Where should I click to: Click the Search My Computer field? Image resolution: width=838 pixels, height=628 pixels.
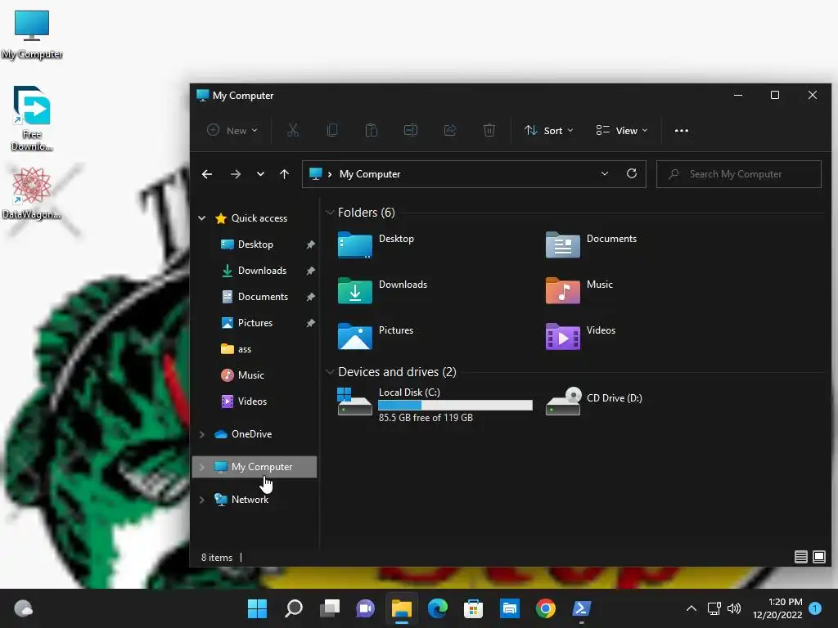point(739,174)
